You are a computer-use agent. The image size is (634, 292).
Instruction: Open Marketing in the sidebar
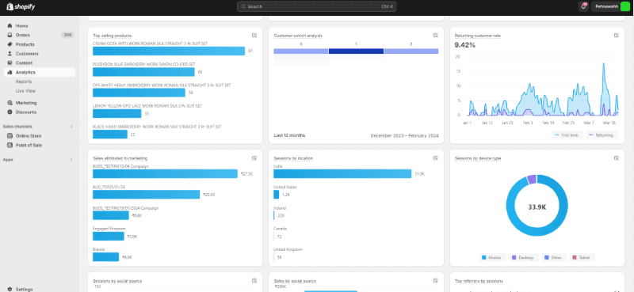point(26,103)
